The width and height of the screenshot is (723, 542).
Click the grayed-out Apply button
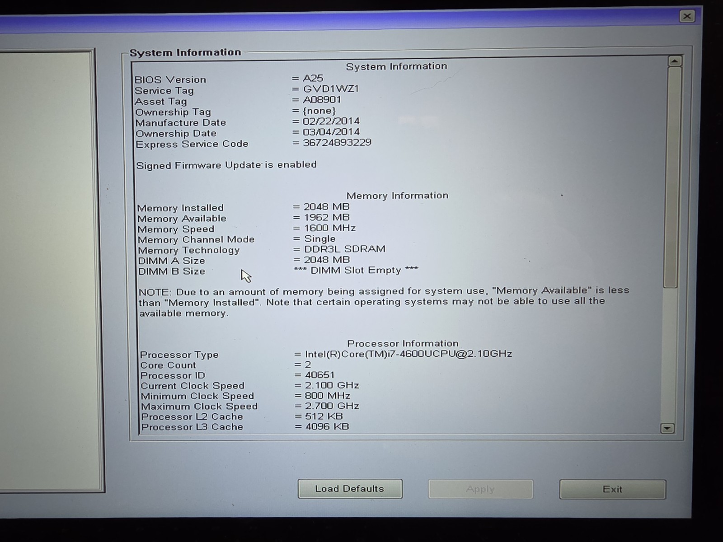[x=480, y=489]
